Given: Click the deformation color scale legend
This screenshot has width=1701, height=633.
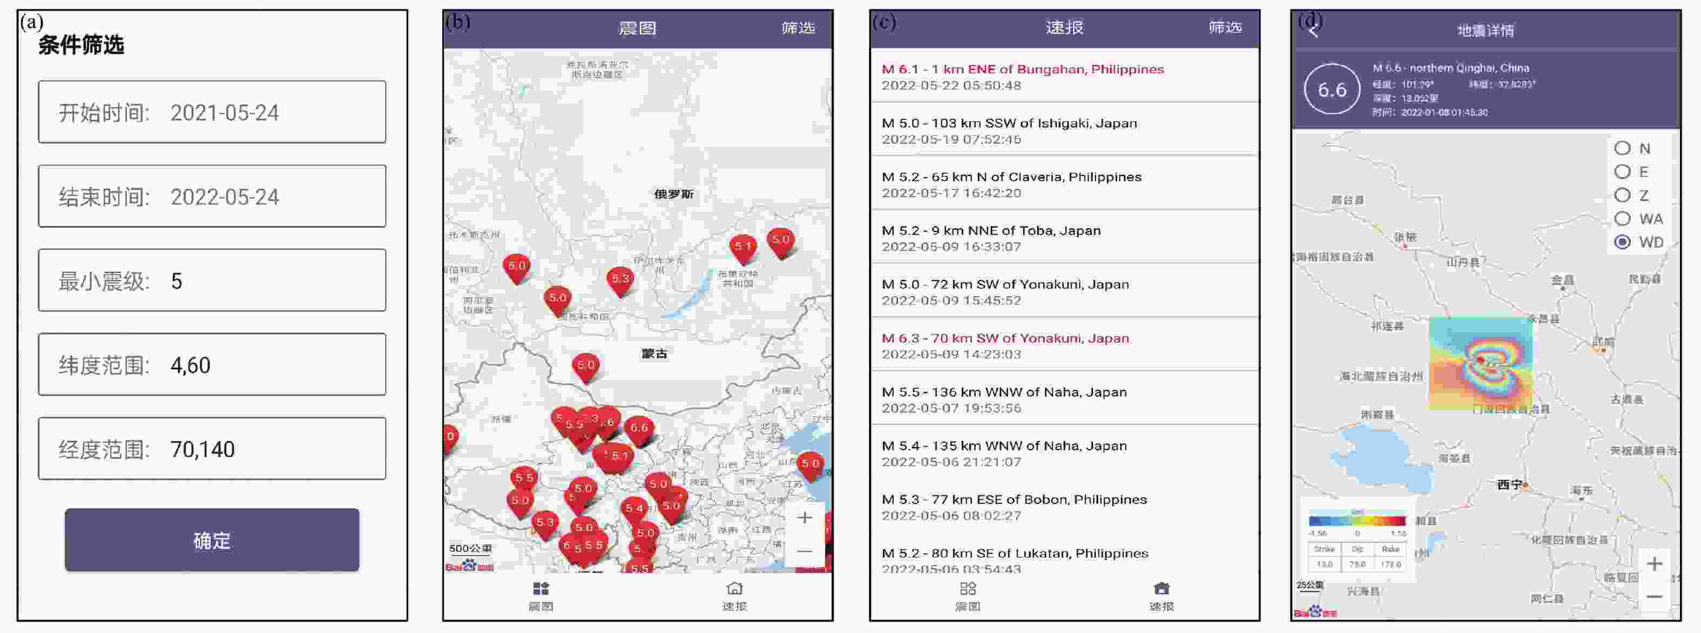Looking at the screenshot, I should click(1357, 521).
